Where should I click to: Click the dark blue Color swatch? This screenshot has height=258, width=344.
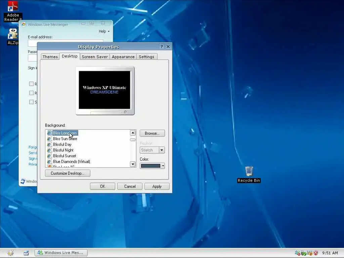(x=150, y=166)
